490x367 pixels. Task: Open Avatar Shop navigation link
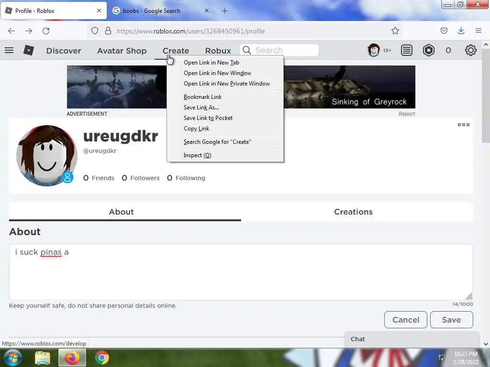coord(122,51)
